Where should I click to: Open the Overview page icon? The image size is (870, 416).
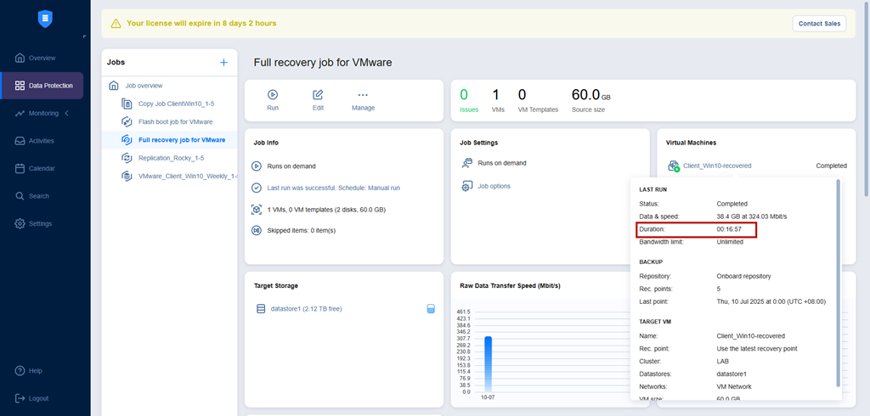20,58
